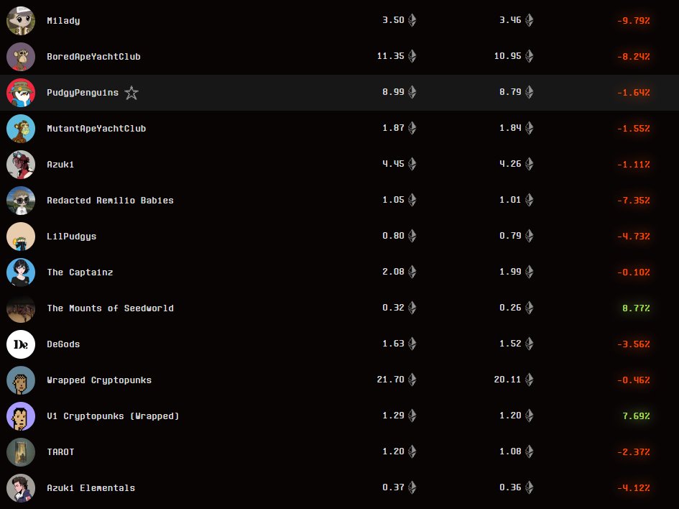The width and height of the screenshot is (679, 509).
Task: Click TAROT's -2.37% change
Action: pyautogui.click(x=634, y=451)
